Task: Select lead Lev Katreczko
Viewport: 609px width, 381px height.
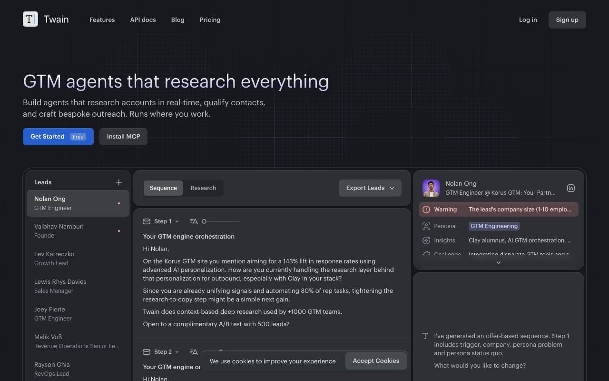Action: (x=78, y=259)
